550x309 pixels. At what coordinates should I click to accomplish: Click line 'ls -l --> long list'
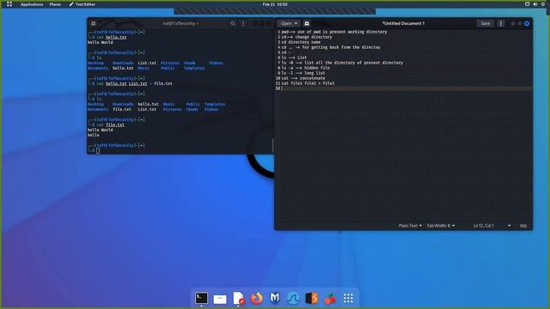pos(303,73)
